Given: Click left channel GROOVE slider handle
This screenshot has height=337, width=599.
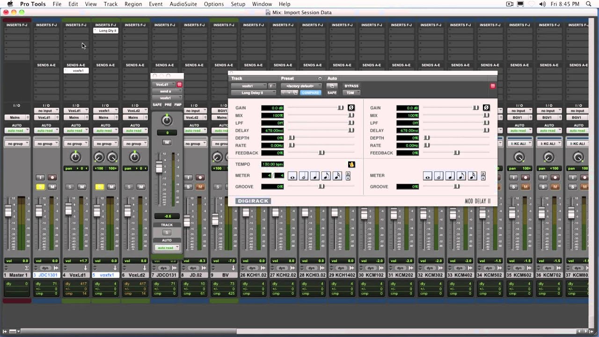Looking at the screenshot, I should coord(321,186).
